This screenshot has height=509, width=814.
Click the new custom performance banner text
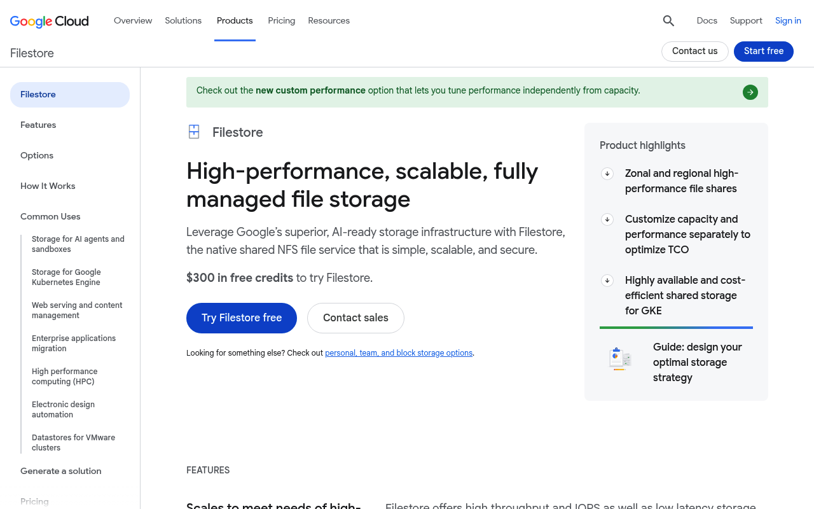(310, 90)
